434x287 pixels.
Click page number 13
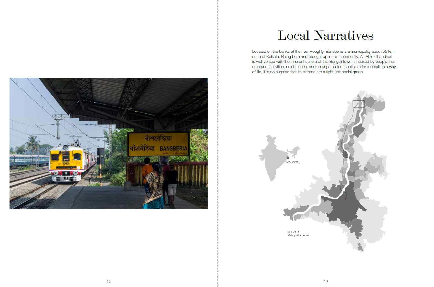click(x=326, y=281)
